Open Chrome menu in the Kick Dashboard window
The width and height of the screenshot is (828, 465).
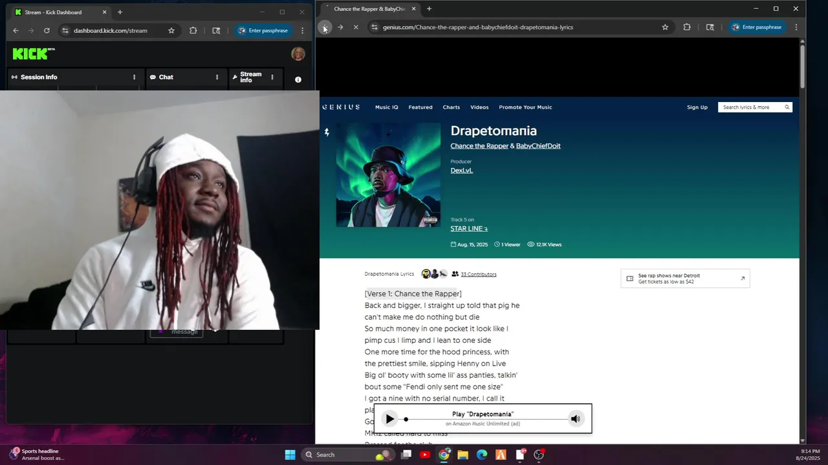click(302, 30)
